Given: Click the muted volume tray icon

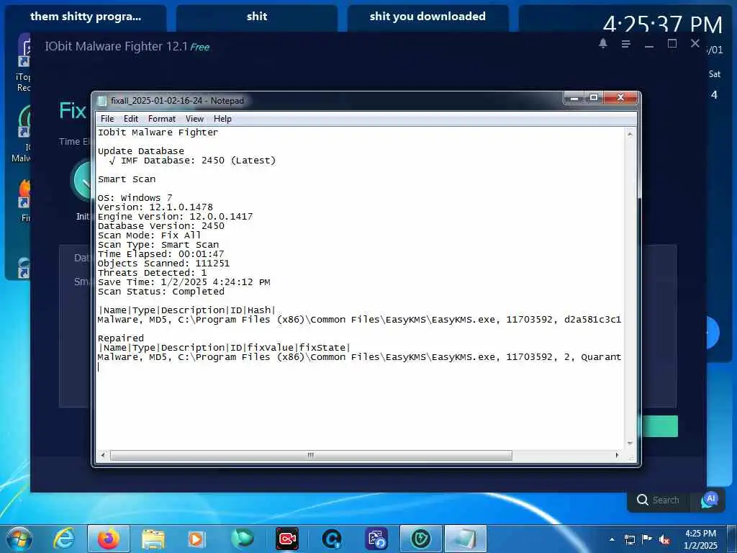Looking at the screenshot, I should 664,539.
